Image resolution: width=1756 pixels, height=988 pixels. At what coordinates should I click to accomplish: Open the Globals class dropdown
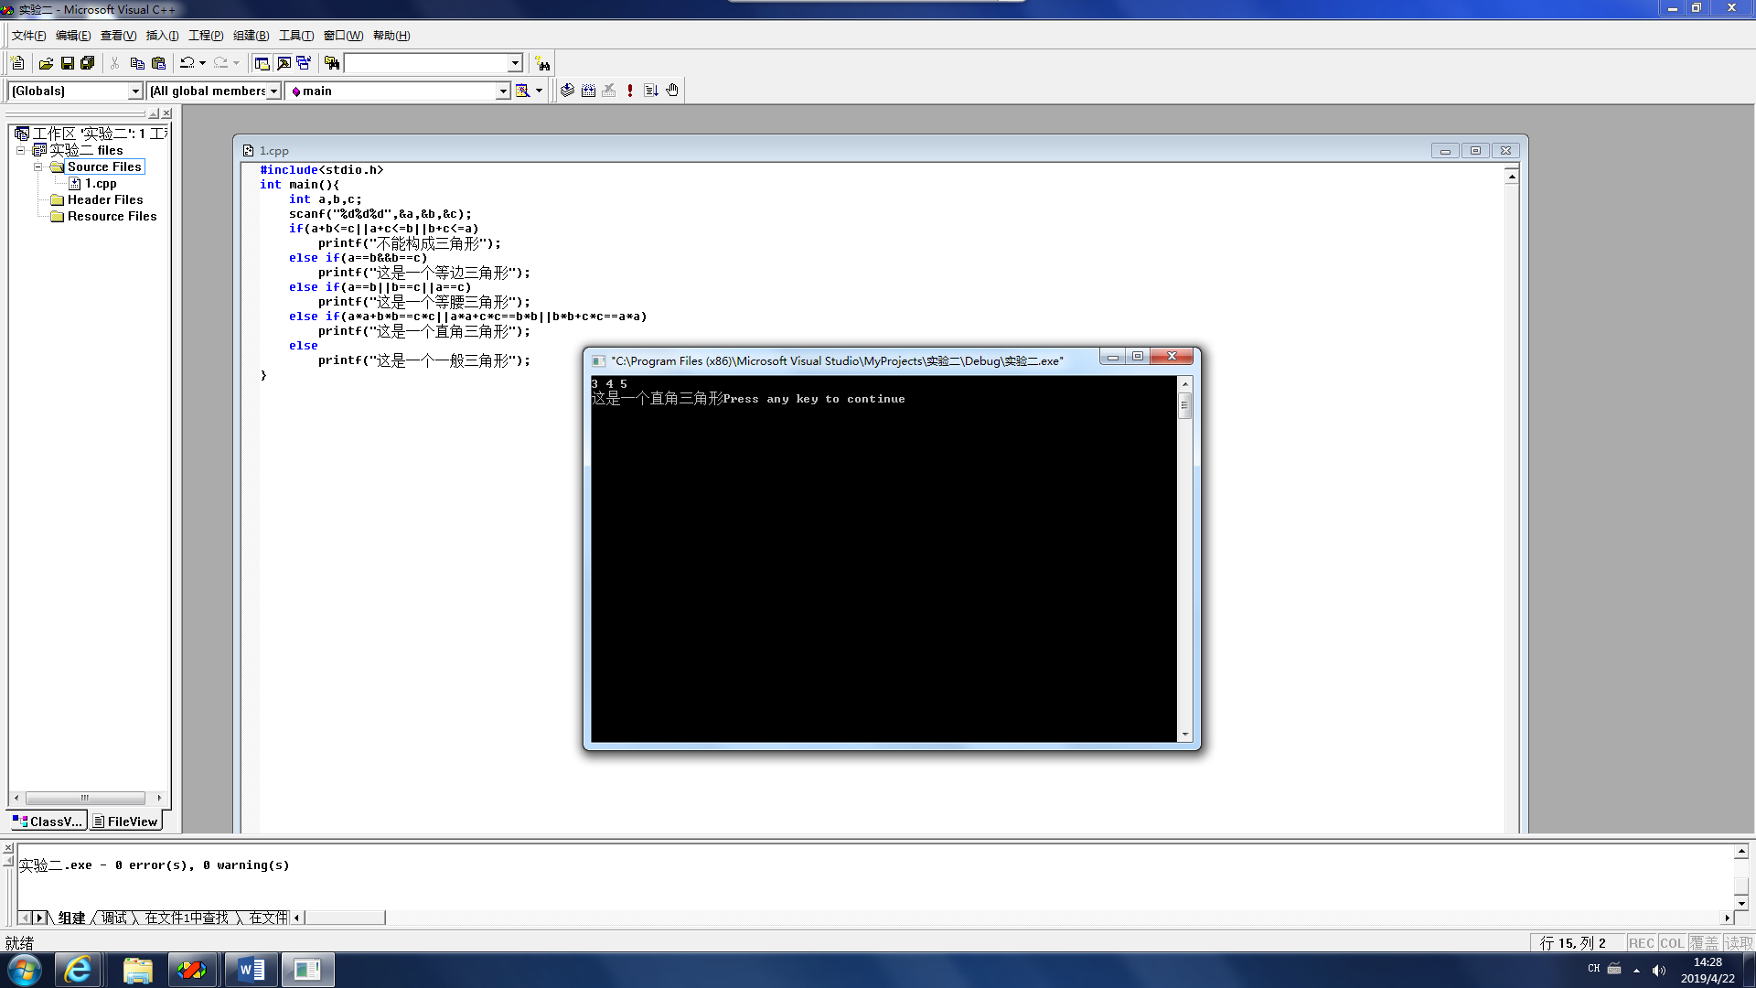(135, 91)
